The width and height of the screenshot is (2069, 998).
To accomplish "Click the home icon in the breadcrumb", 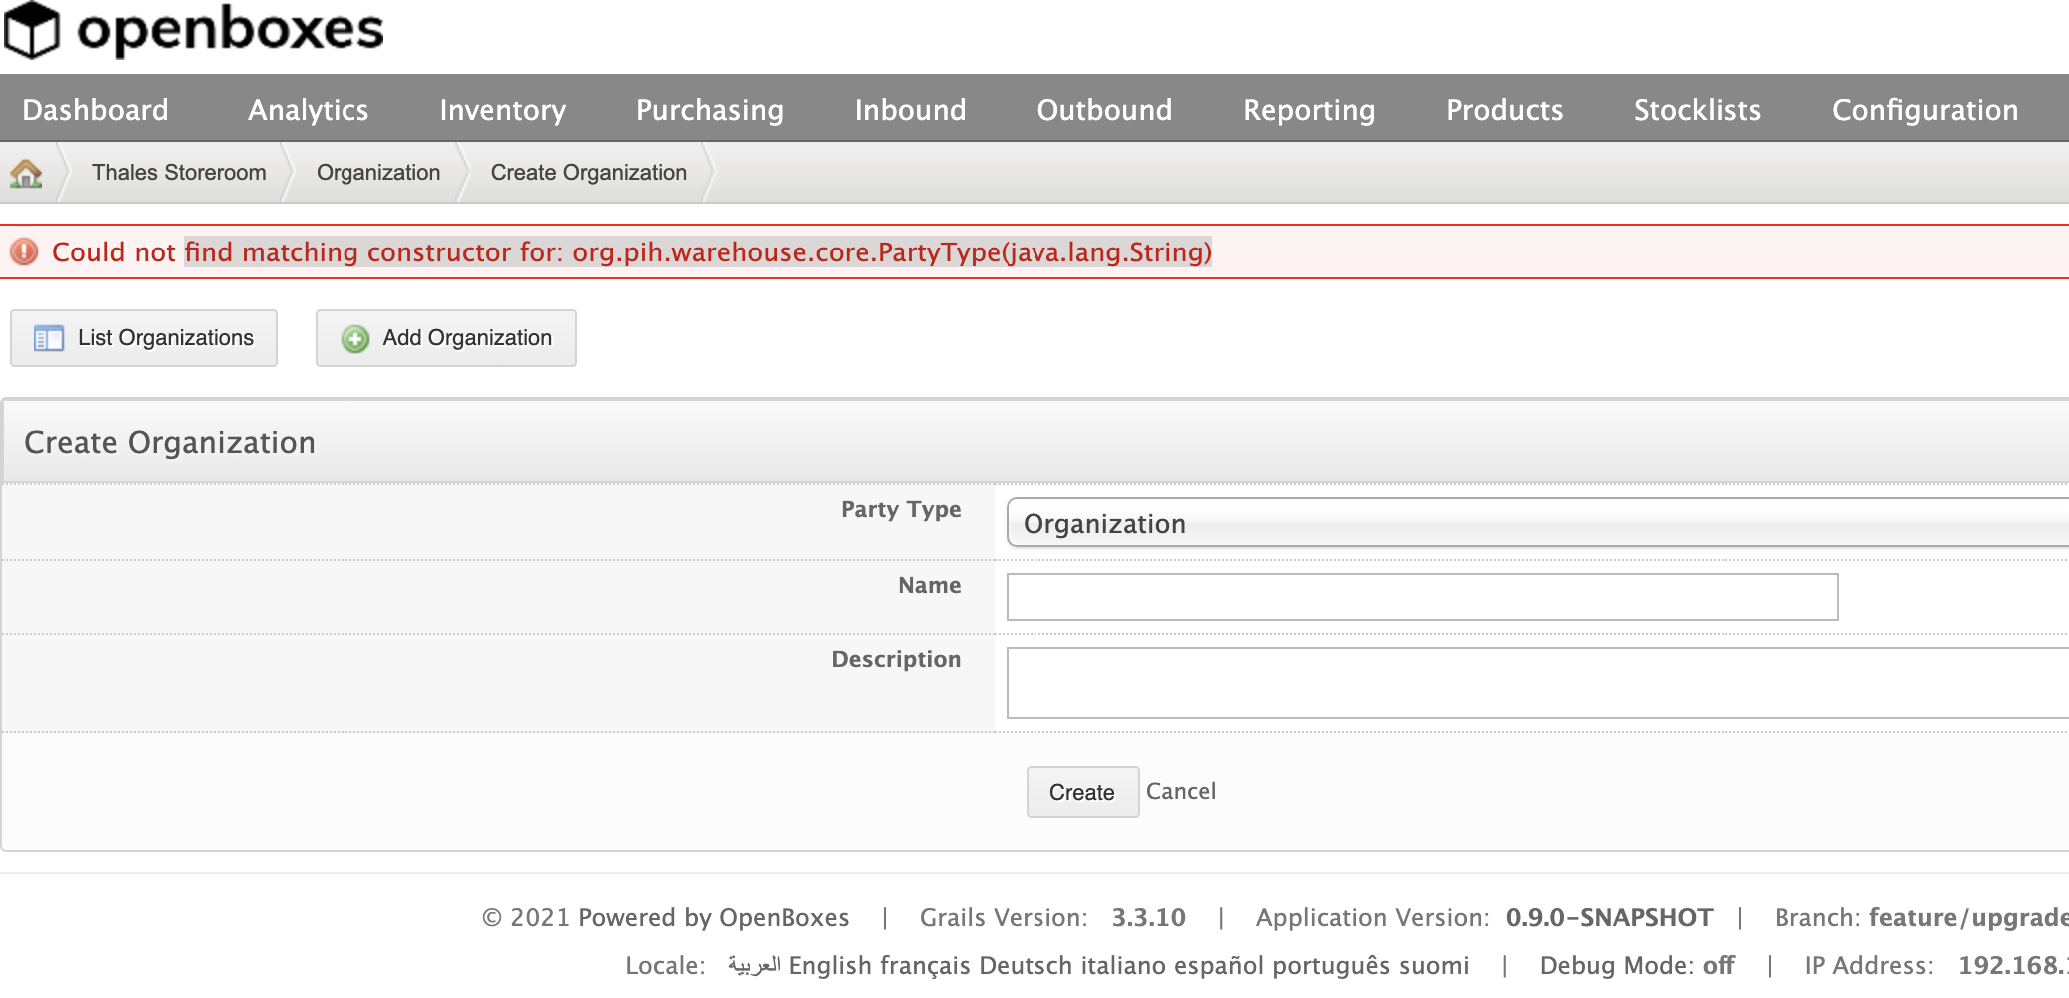I will 27,172.
